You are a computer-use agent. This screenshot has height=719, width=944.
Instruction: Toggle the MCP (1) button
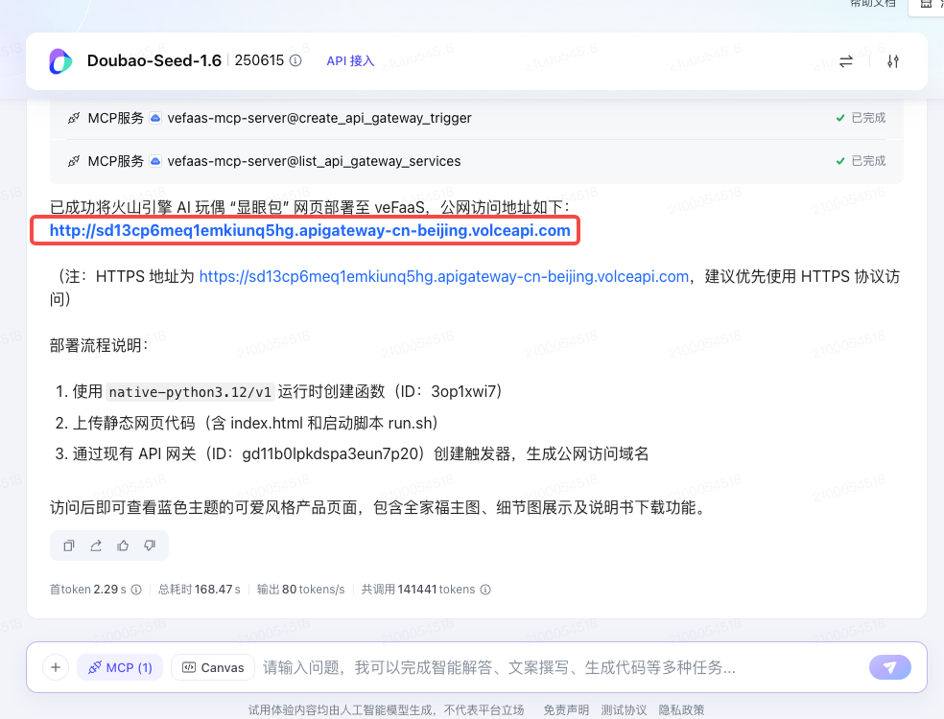[121, 667]
